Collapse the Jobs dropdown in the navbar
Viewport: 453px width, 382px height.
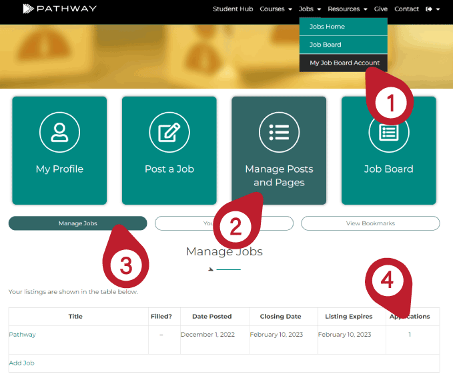[x=310, y=9]
